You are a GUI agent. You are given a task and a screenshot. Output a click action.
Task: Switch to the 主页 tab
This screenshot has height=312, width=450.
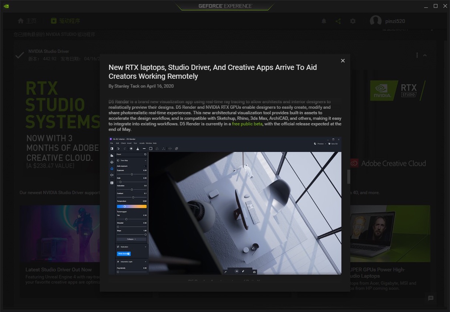click(27, 21)
